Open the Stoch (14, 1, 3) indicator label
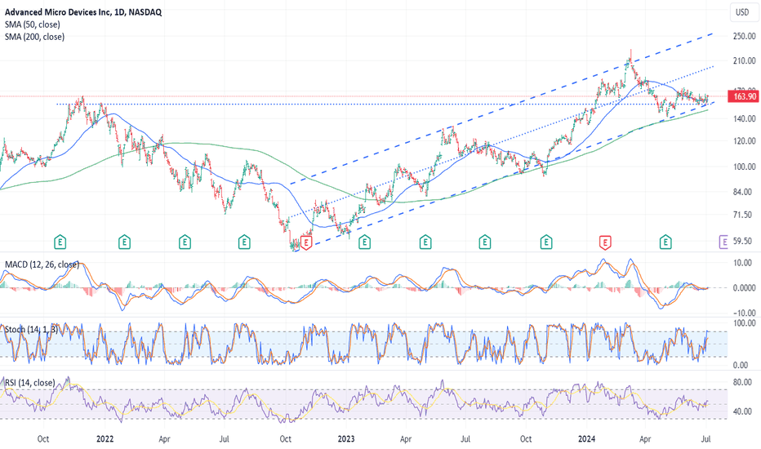This screenshot has width=761, height=449. click(31, 330)
